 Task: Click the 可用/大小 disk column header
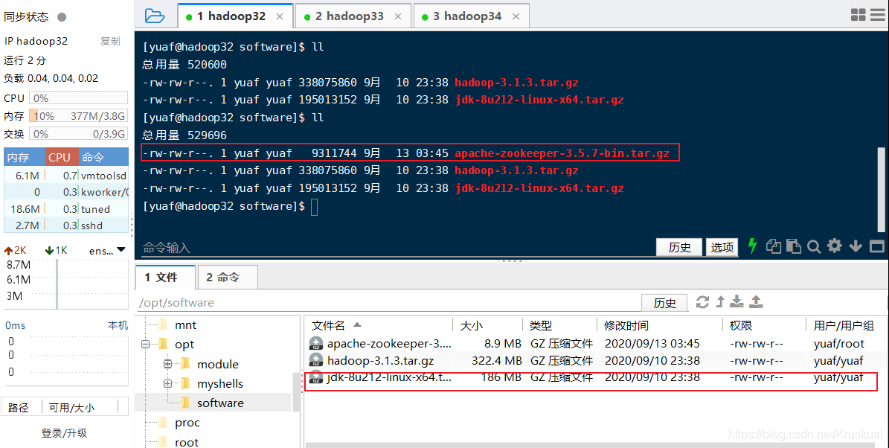tap(80, 407)
